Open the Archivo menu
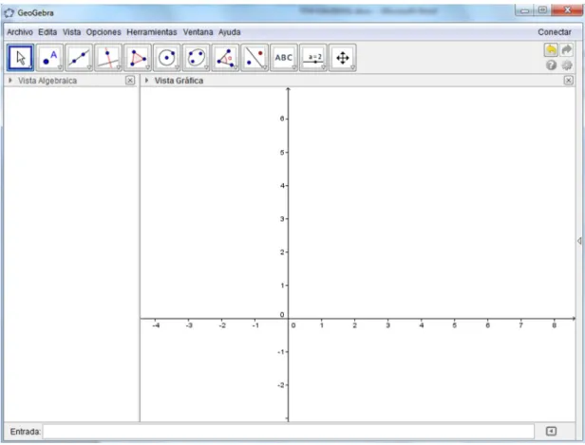This screenshot has width=585, height=445. pyautogui.click(x=20, y=32)
